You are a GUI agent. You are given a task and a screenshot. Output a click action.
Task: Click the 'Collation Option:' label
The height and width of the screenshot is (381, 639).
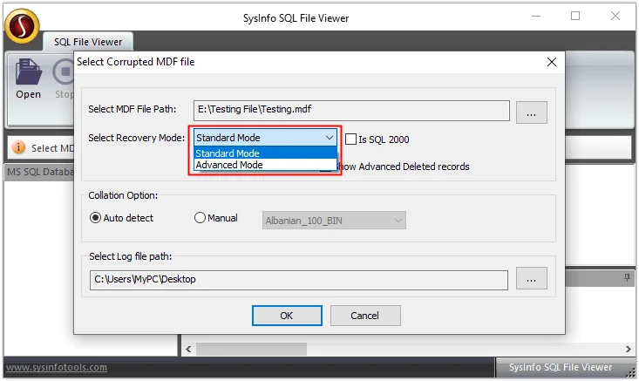click(123, 195)
